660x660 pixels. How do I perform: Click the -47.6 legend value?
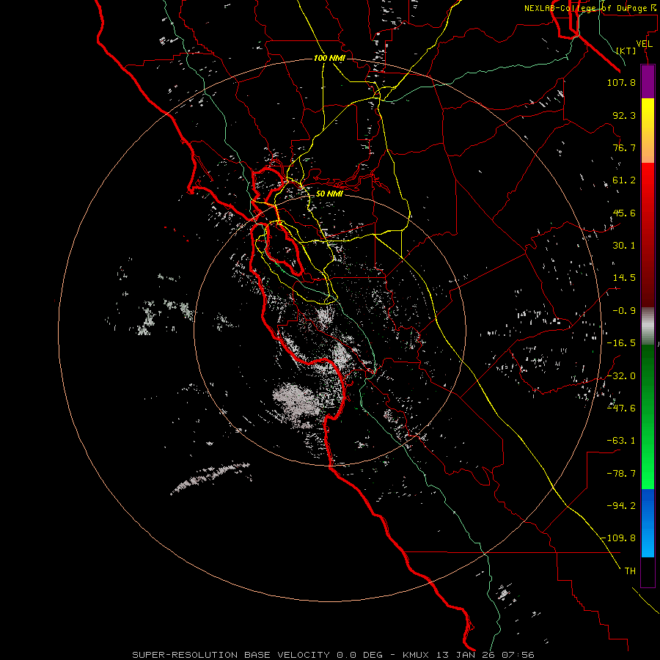(x=621, y=408)
